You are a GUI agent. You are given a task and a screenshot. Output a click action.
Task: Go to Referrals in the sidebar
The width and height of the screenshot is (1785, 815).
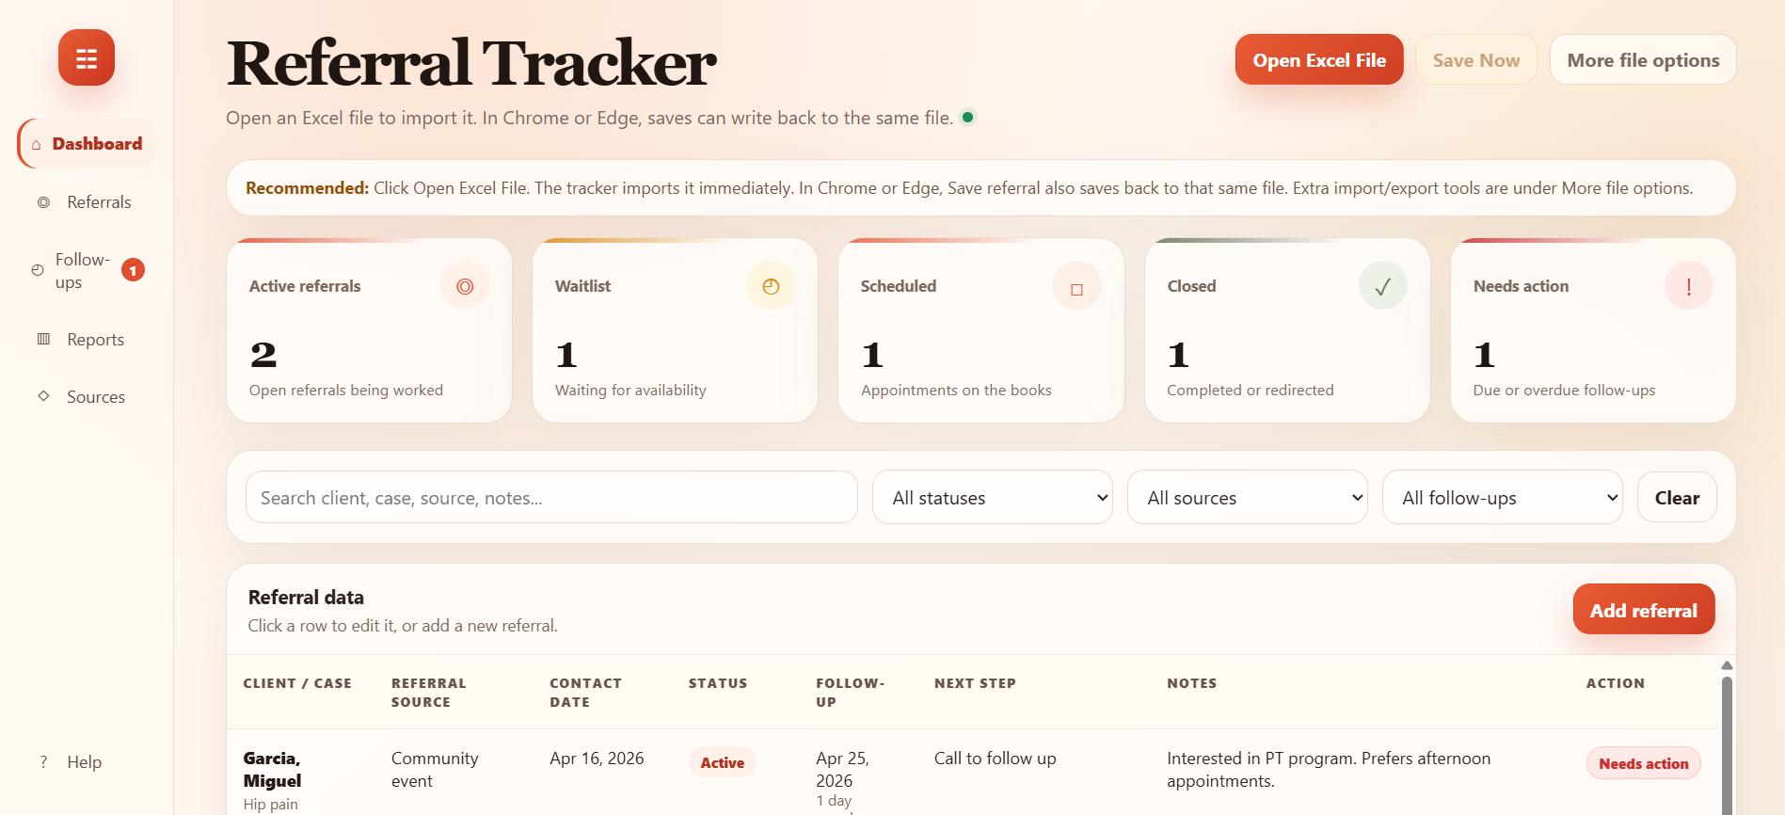[x=99, y=202]
